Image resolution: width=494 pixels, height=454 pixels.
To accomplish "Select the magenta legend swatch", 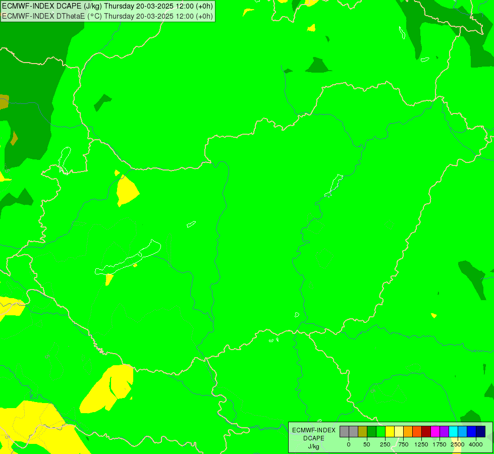I will point(435,432).
